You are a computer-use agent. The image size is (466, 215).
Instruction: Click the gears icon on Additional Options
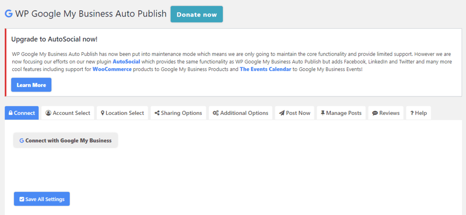(216, 113)
